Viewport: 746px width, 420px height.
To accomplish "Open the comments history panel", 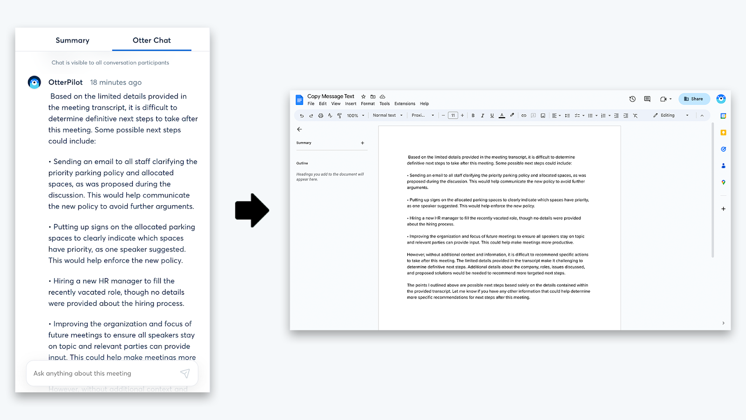I will tap(647, 99).
